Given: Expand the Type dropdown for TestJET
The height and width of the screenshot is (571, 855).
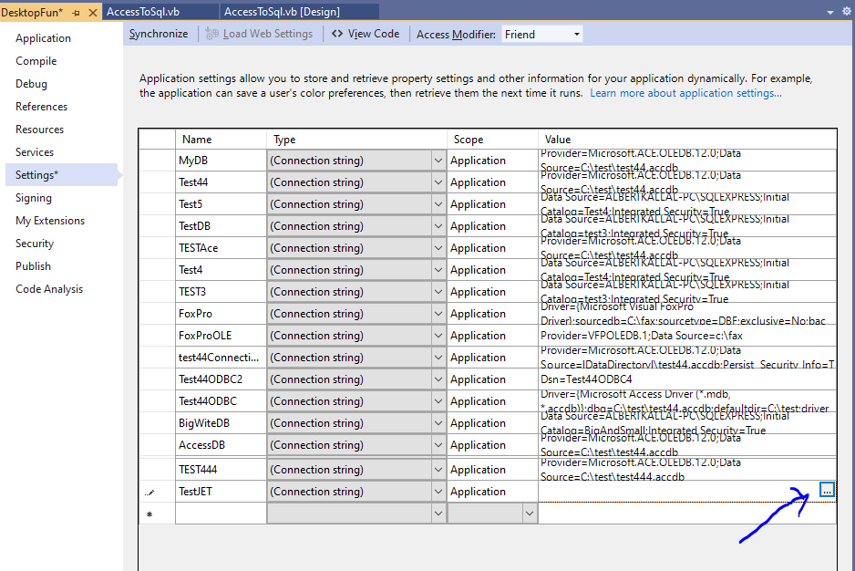Looking at the screenshot, I should pos(438,492).
